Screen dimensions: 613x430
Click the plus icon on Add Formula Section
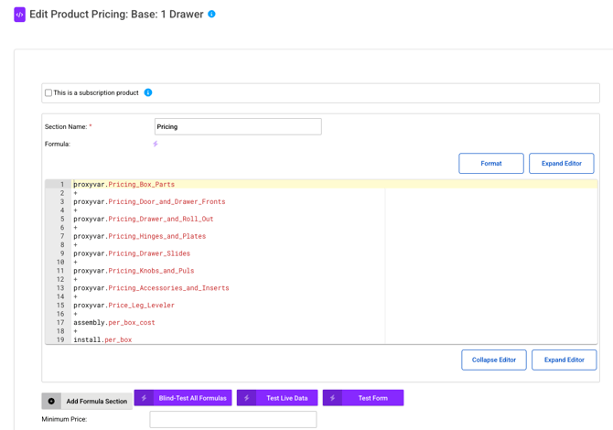[51, 401]
